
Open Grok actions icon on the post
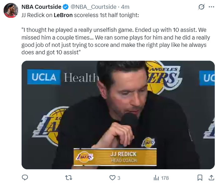pos(202,7)
